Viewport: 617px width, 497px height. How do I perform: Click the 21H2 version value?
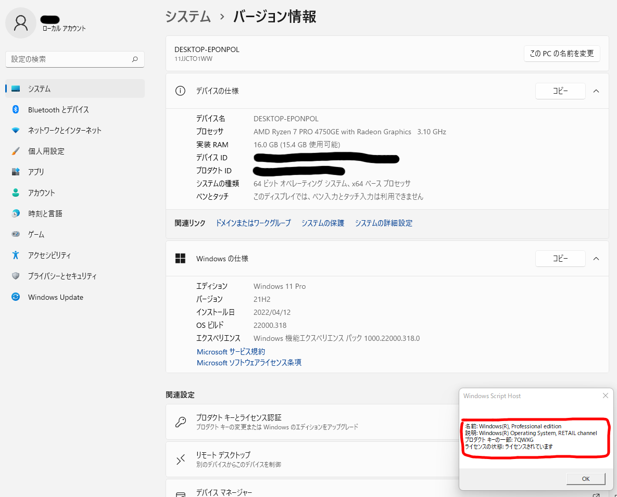click(x=262, y=299)
